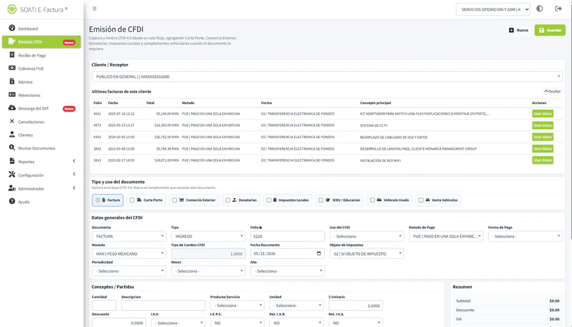
Task: Click the SOATI E-Factura logo icon
Action: click(x=12, y=9)
